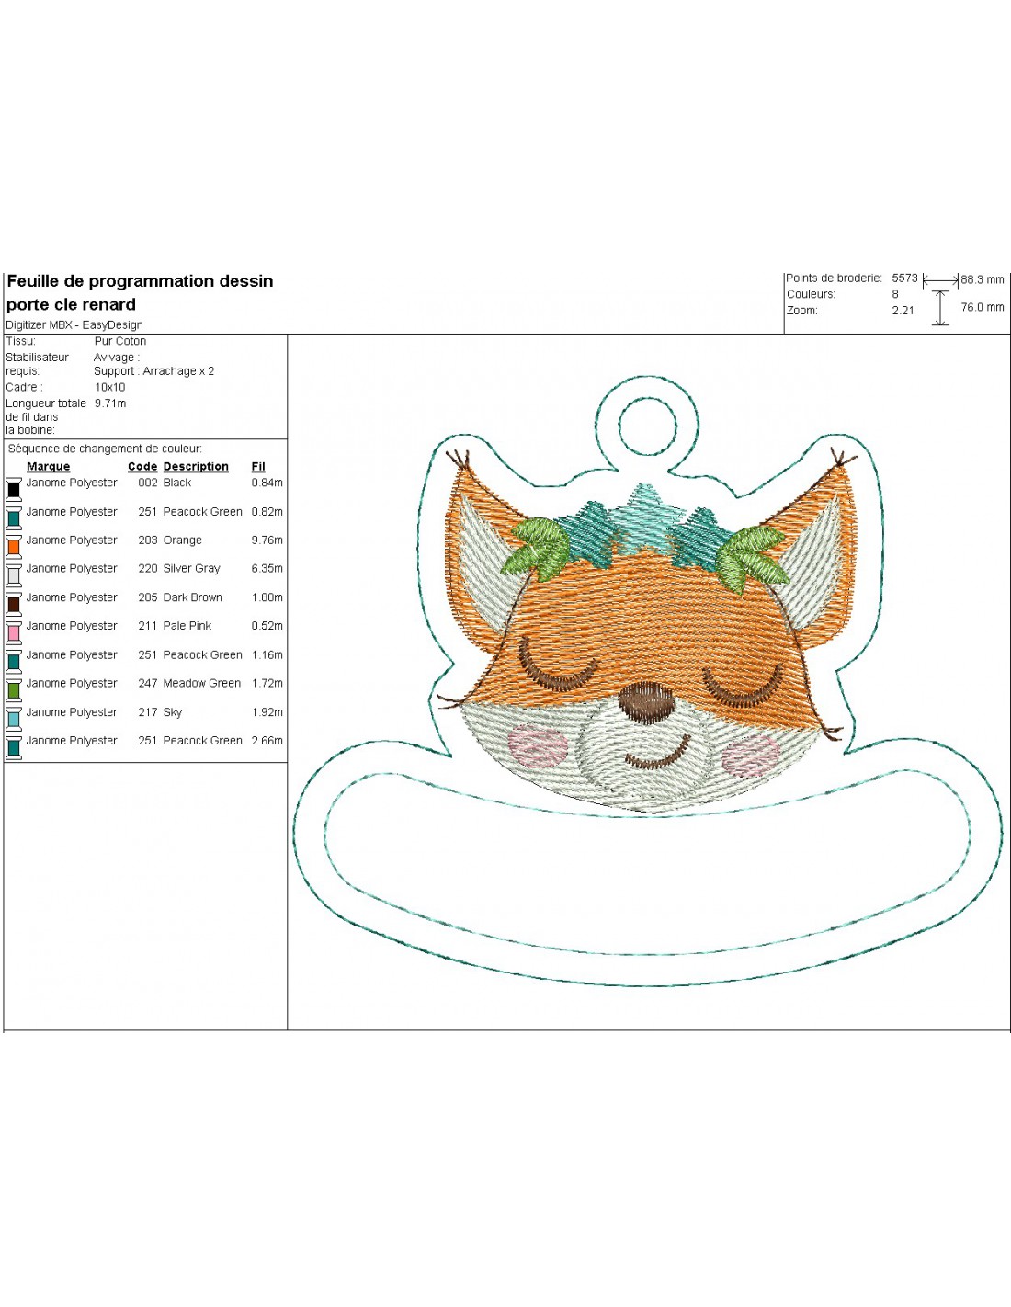Select the Orange thread spool icon
1011x1307 pixels.
14,546
